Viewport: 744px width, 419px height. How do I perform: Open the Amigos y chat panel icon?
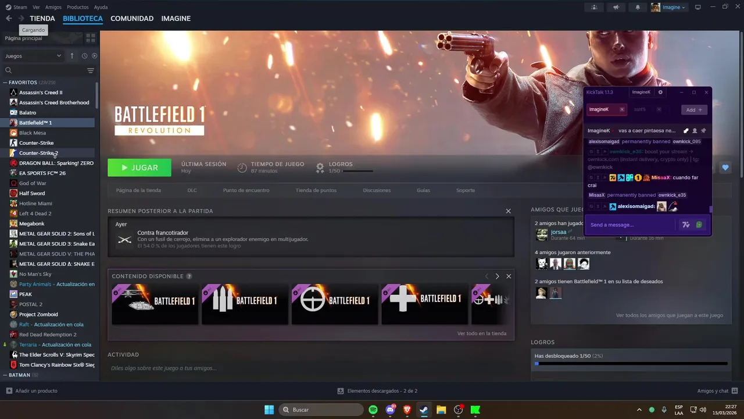735,391
